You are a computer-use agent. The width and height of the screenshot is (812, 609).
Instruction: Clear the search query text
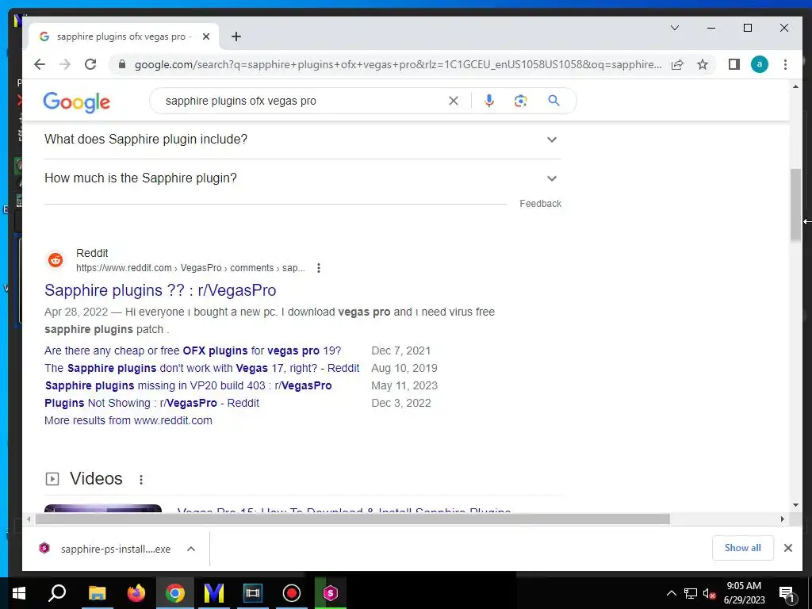coord(453,101)
